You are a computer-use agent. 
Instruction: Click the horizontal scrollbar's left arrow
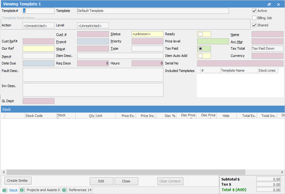pos(4,172)
